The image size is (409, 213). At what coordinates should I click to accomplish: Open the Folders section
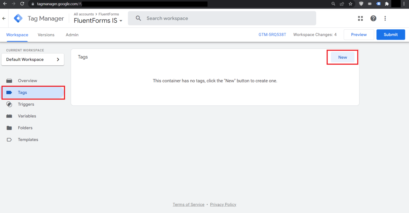(x=25, y=128)
